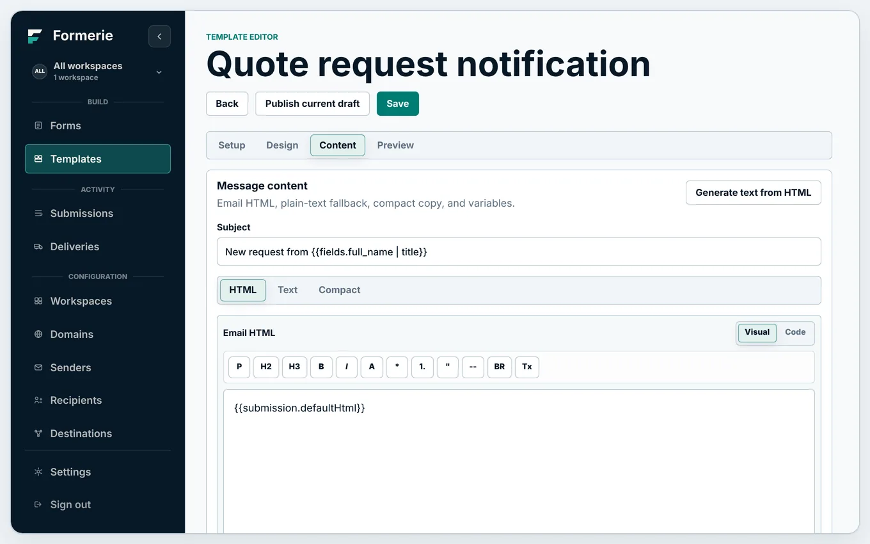This screenshot has height=544, width=870.
Task: Click the Recipients people icon
Action: click(x=38, y=400)
